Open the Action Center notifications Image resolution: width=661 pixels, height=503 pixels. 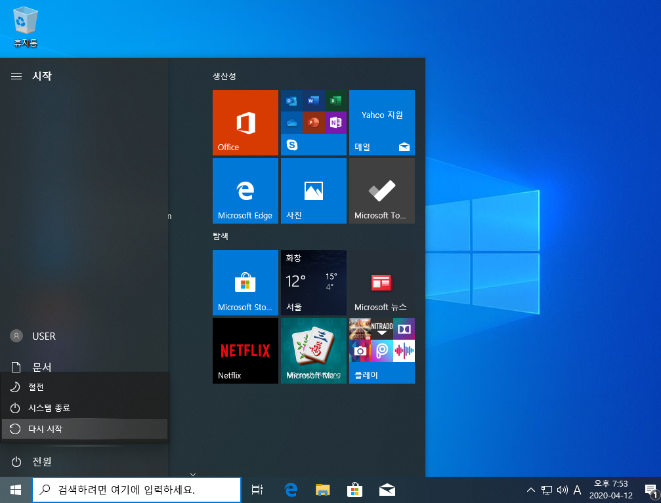tap(651, 490)
